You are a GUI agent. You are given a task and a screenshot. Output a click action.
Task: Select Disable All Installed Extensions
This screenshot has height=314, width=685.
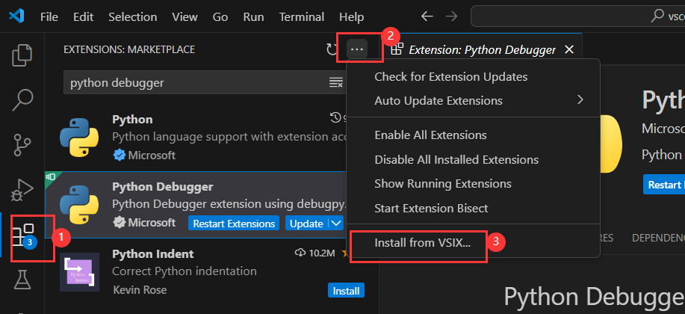click(456, 159)
